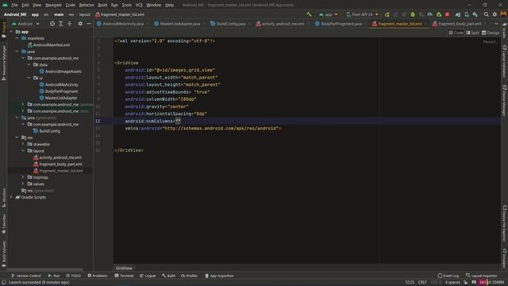Open Device File Explorer on right sidebar
The image size is (508, 286).
click(505, 223)
